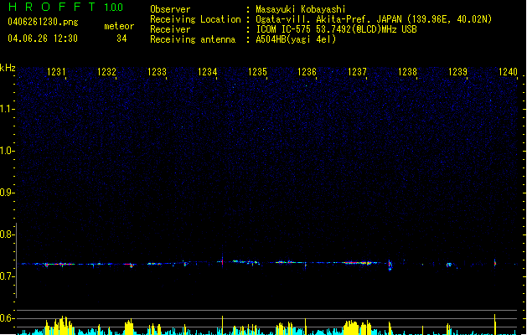Click the 0.9 kHz axis label
527x335 pixels.
tap(8, 193)
